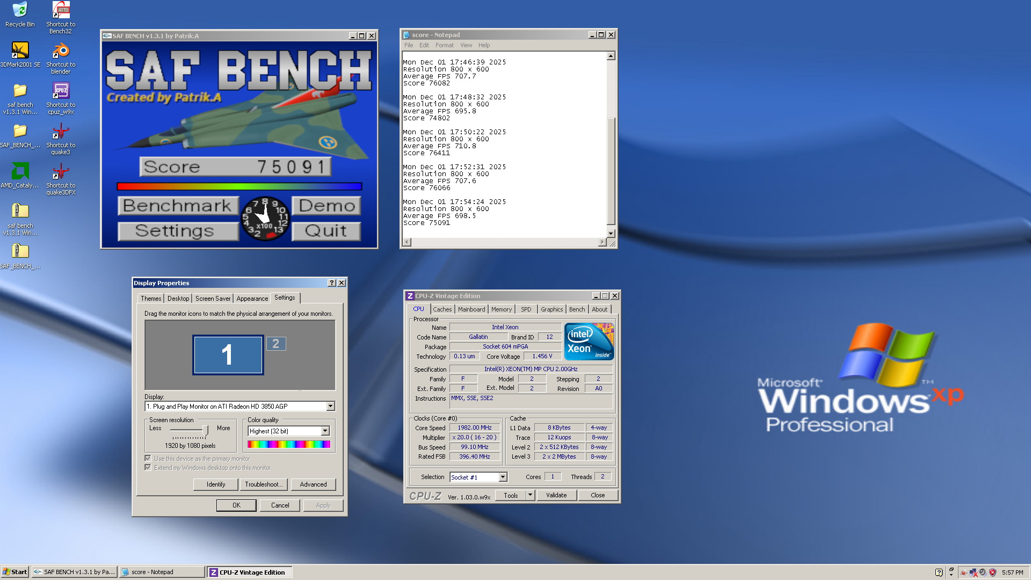Switch to the Mainboard tab in CPU-Z

tap(471, 309)
